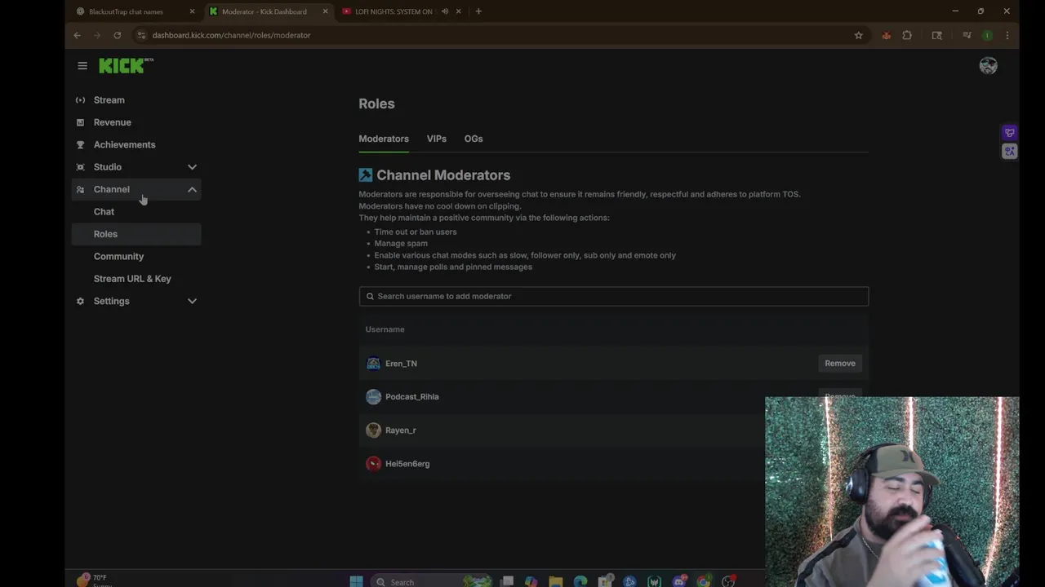Click the Podcast_Rihla username
The height and width of the screenshot is (587, 1045).
[x=412, y=397]
